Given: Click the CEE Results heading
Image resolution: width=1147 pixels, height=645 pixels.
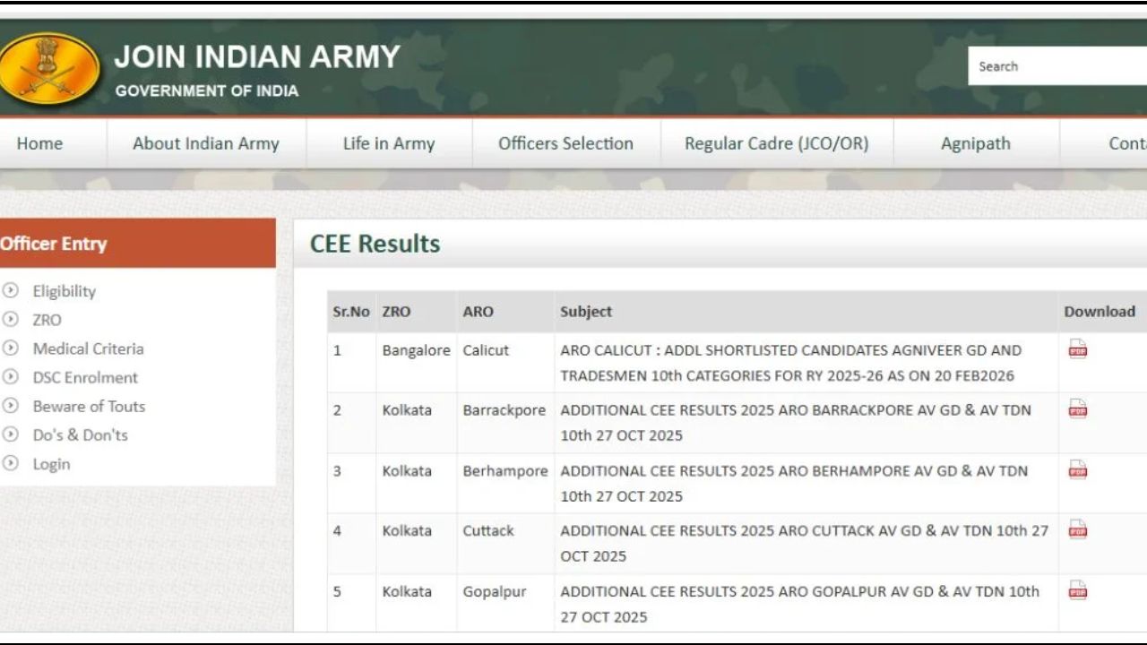Looking at the screenshot, I should pyautogui.click(x=375, y=244).
